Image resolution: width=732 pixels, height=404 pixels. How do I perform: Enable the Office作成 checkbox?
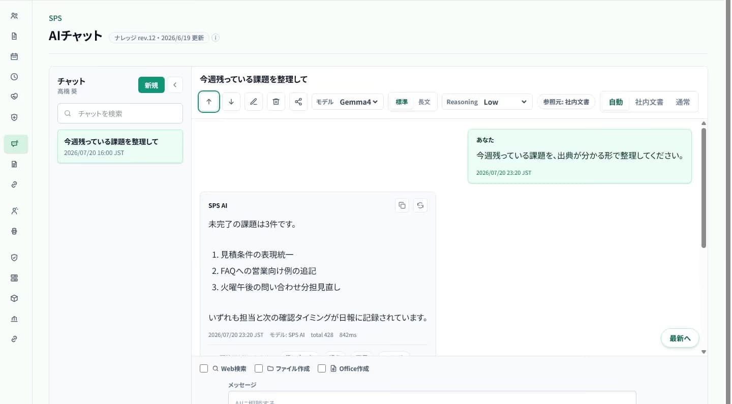coord(322,368)
